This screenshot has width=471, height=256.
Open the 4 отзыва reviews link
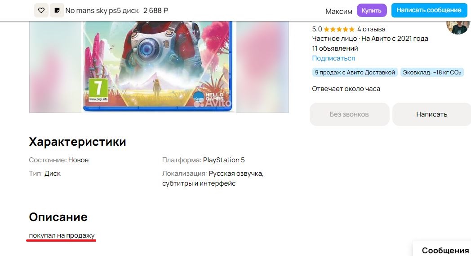(x=371, y=29)
